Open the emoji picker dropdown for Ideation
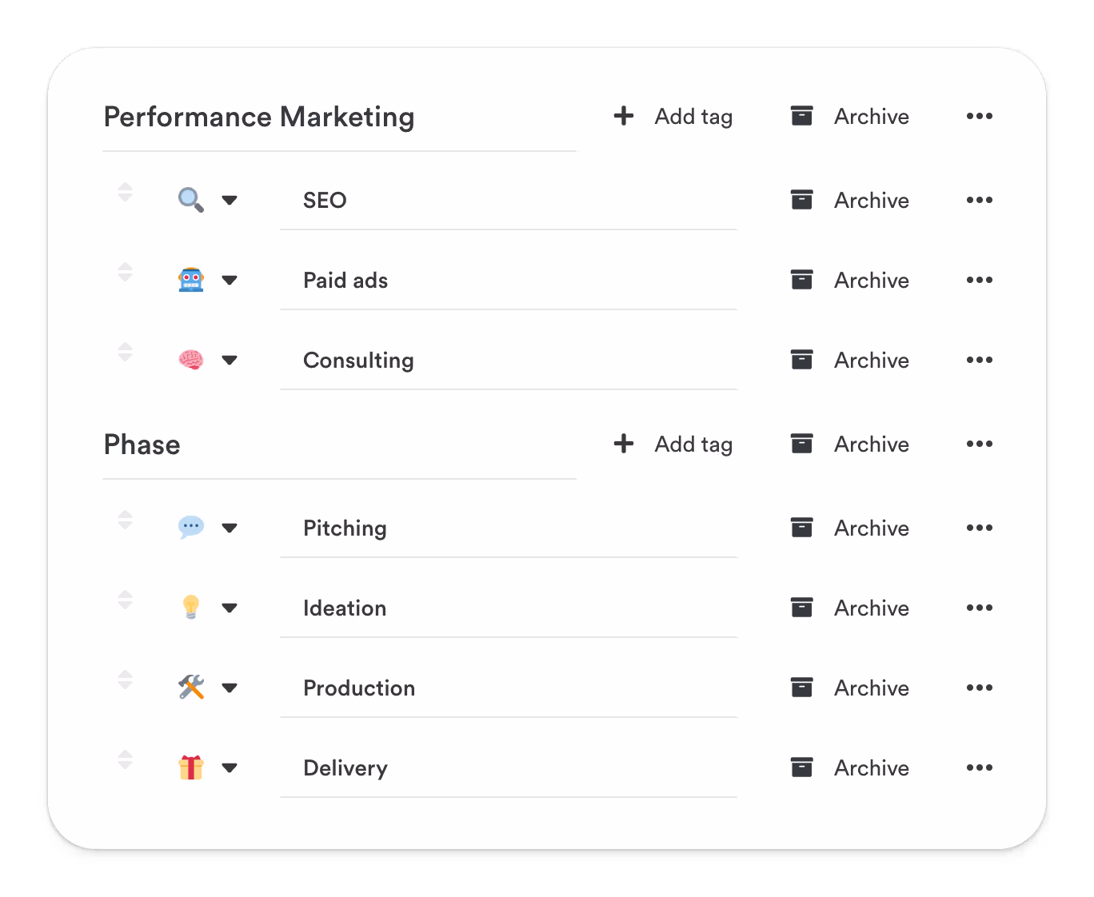 click(230, 608)
